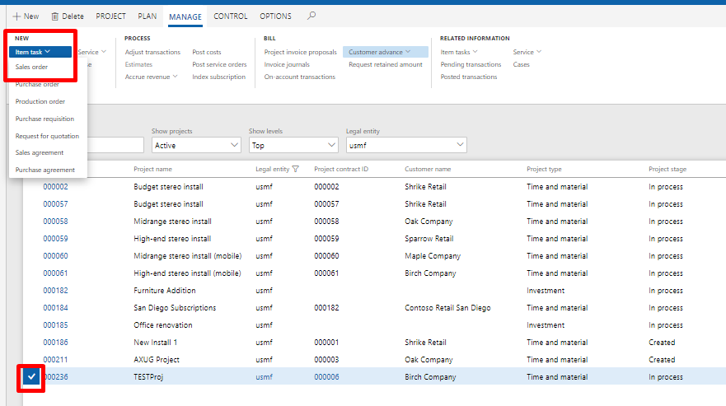Click the Delete trash can icon
Screen dimensions: 726x406
(55, 16)
